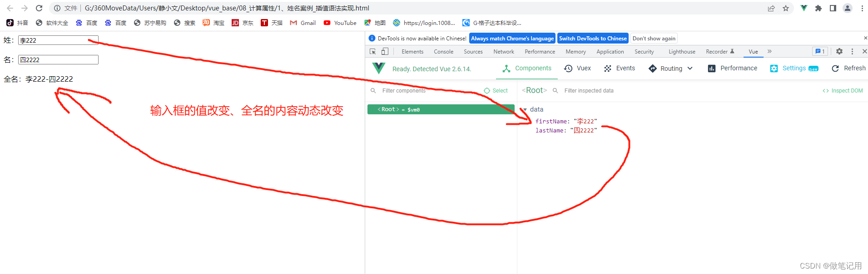Click the site info icon in address bar
Image resolution: width=868 pixels, height=274 pixels.
(x=57, y=8)
